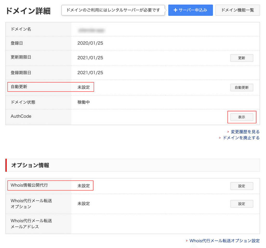The height and width of the screenshot is (248, 266).
Task: Click the chevron before Whois代行メール転送オプション設定
Action: (x=187, y=241)
